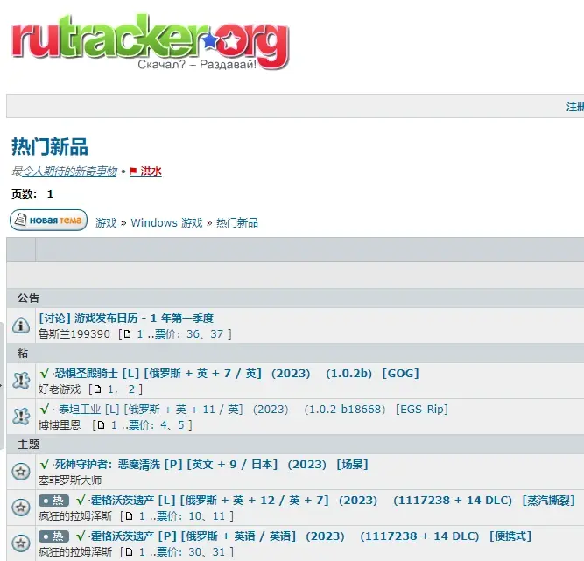Click author 疯狂的拉姆泽斯 under 霍格沃茨遗产 [P]
The height and width of the screenshot is (561, 584).
[x=75, y=551]
